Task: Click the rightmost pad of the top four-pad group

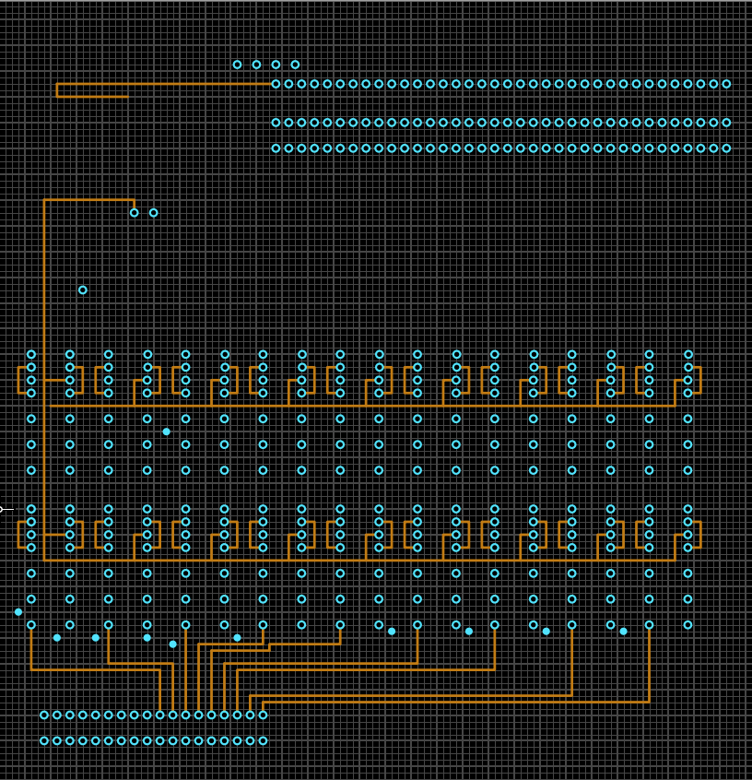Action: point(295,65)
